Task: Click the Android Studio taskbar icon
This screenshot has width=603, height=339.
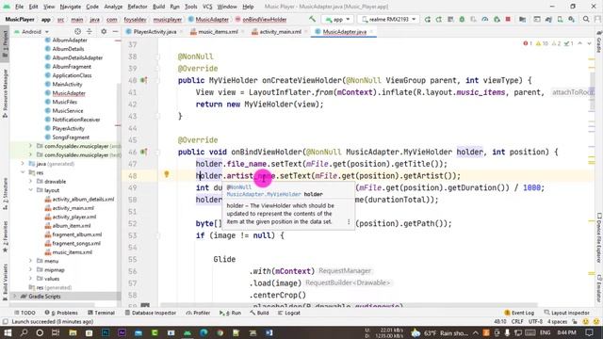Action: click(187, 332)
